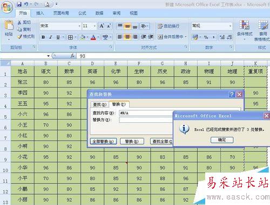This screenshot has width=270, height=205.
Task: Align text to vertical middle
Action: click(127, 27)
